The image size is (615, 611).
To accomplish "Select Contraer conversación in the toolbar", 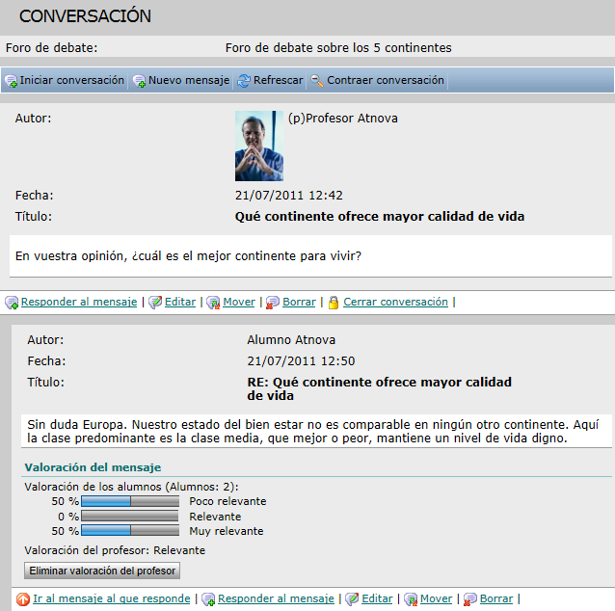I will (x=386, y=80).
